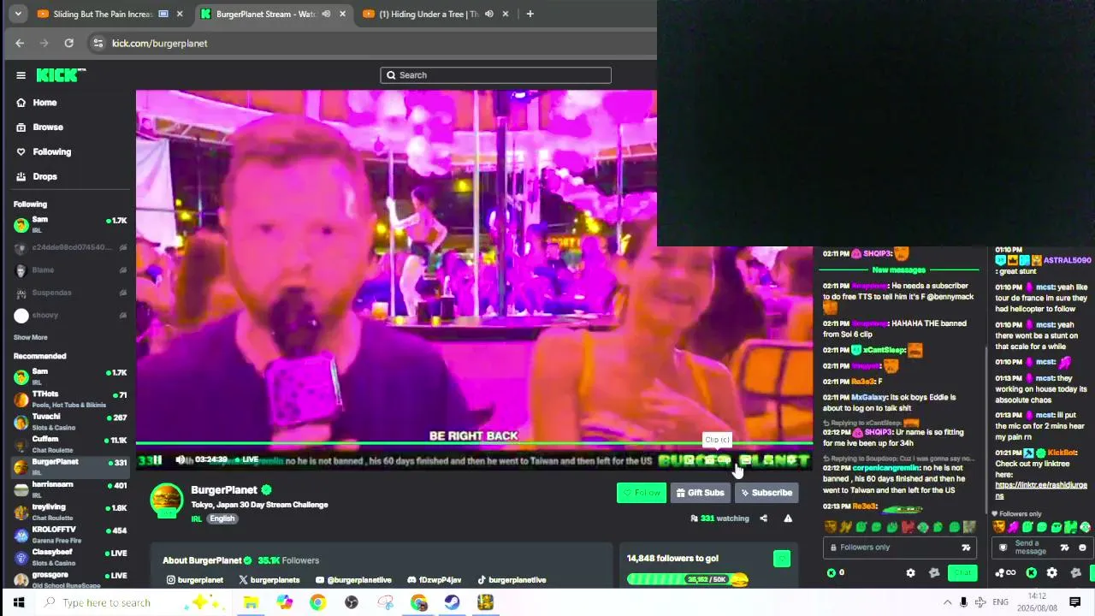Mute the stream player volume
This screenshot has width=1095, height=616.
tap(181, 459)
